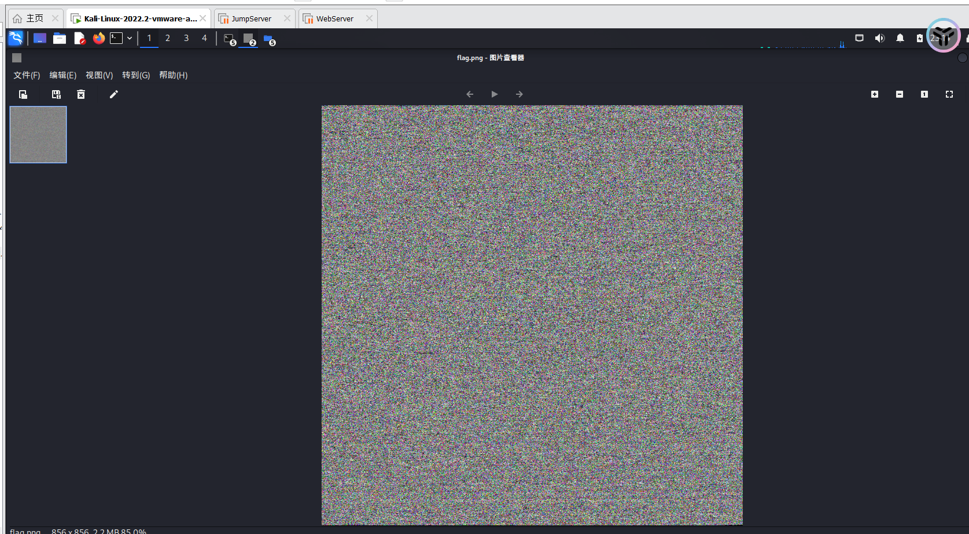Open the 文件(F) menu

point(27,75)
